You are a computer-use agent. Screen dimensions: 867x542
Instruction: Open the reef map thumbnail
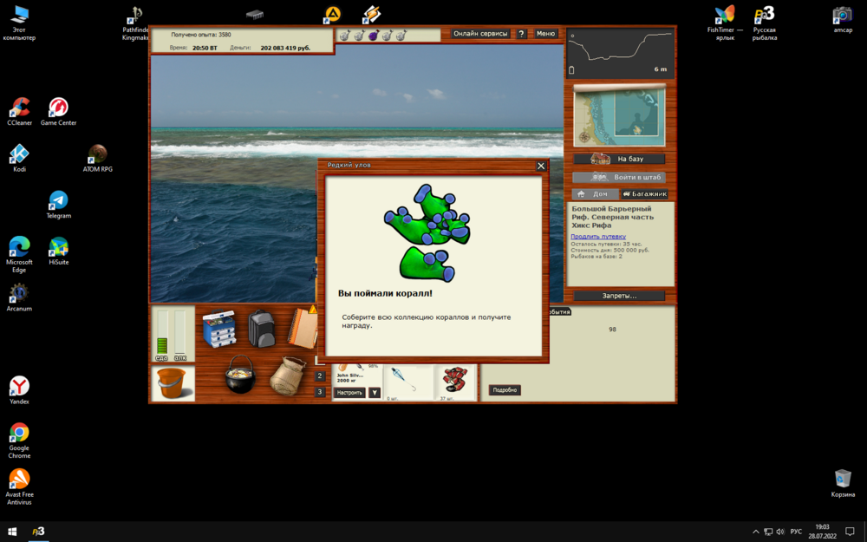[619, 116]
